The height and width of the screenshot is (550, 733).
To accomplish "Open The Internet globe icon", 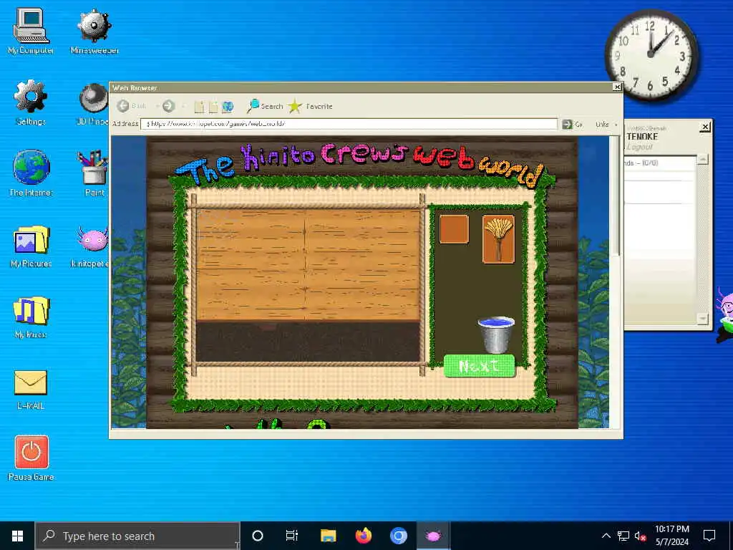I will tap(31, 173).
